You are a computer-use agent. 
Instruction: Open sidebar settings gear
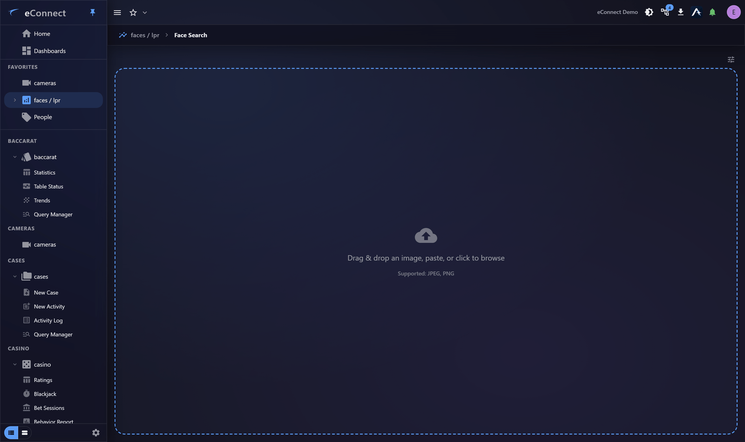coord(96,433)
